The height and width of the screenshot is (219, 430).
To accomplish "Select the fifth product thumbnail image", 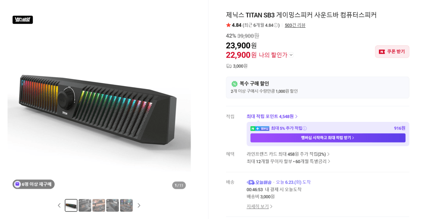I will click(x=126, y=205).
